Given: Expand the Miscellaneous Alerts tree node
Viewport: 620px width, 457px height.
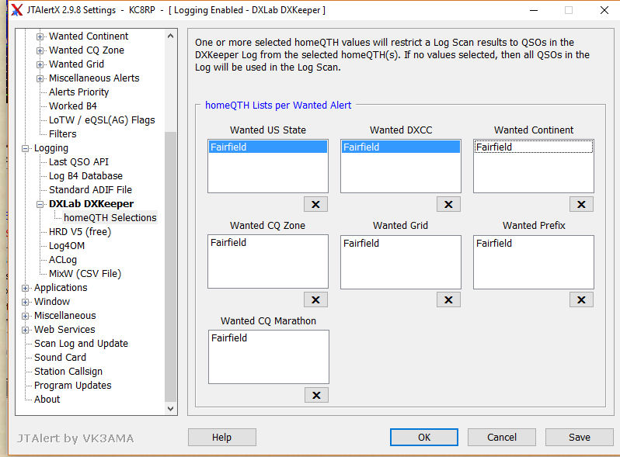Looking at the screenshot, I should coord(40,78).
